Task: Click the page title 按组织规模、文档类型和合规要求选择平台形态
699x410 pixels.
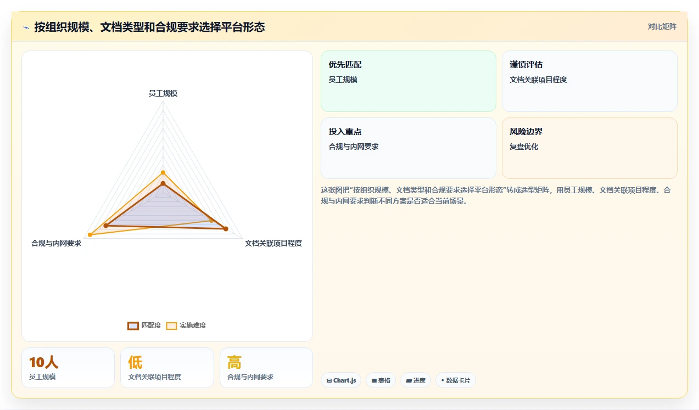Action: point(149,27)
